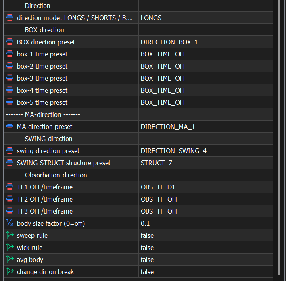Viewport: 286px width, 281px height.
Task: Toggle the wick rule false value
Action: tap(206, 248)
